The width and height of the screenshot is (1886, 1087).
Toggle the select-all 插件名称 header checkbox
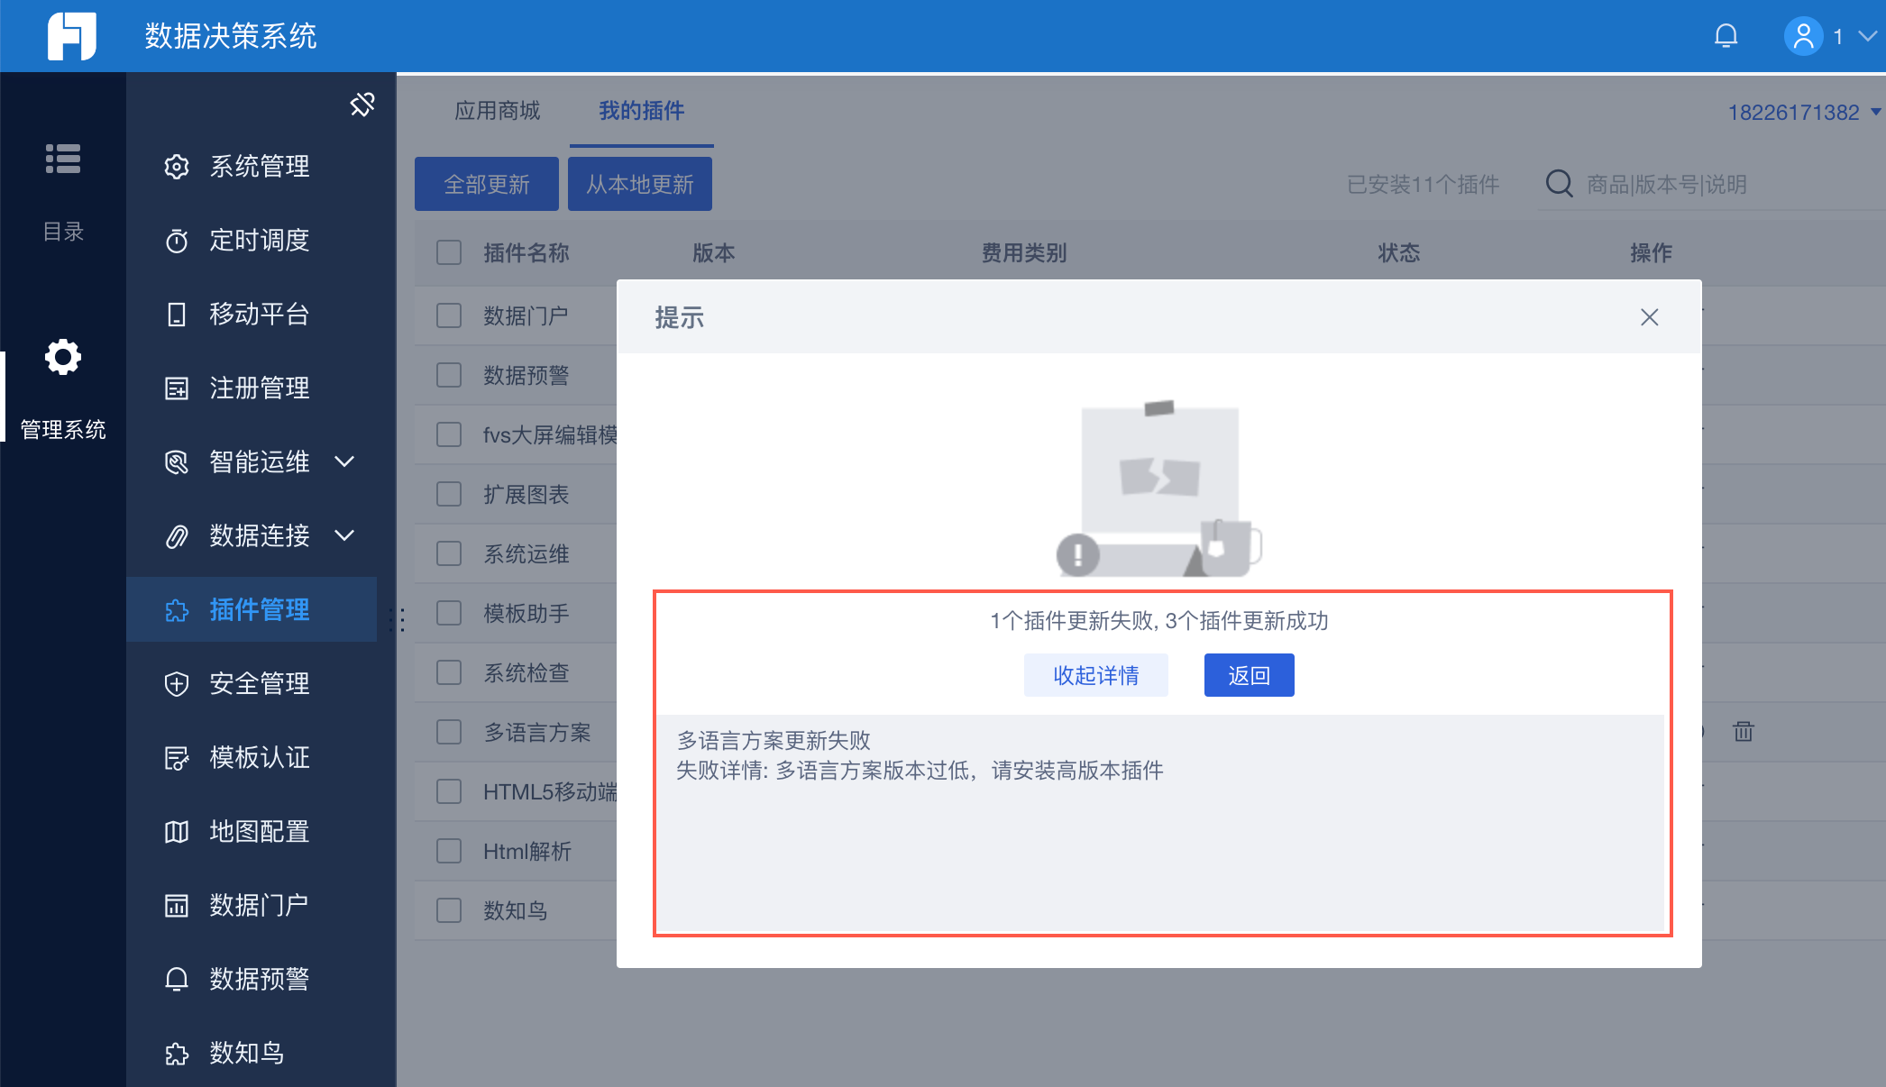[x=449, y=252]
